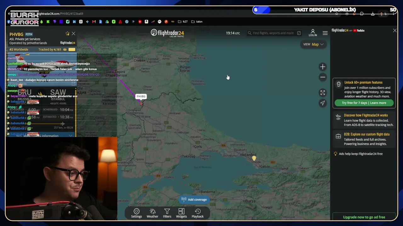Click the Bandırma city label on map
Screen dimensions: 403x226
208,192
